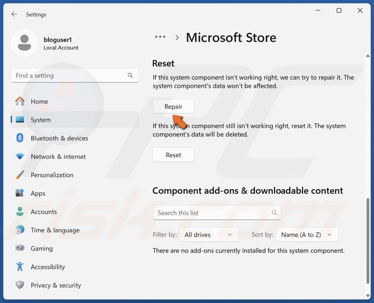Click the Network & internet Wi-Fi icon
The width and height of the screenshot is (374, 303).
pyautogui.click(x=20, y=156)
